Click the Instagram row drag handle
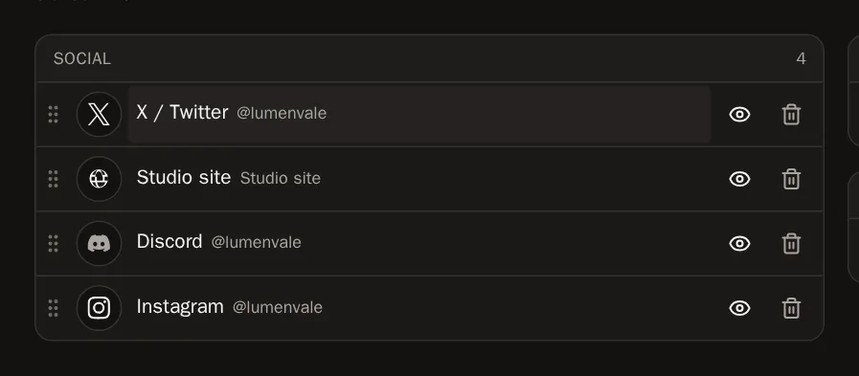Screen dimensions: 859x376 53,308
